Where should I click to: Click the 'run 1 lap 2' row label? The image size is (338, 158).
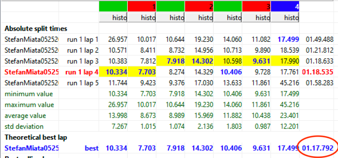pos(83,50)
